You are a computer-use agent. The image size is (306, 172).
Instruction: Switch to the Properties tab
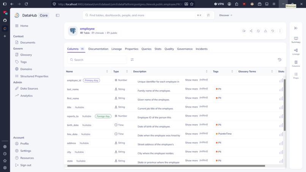point(131,49)
